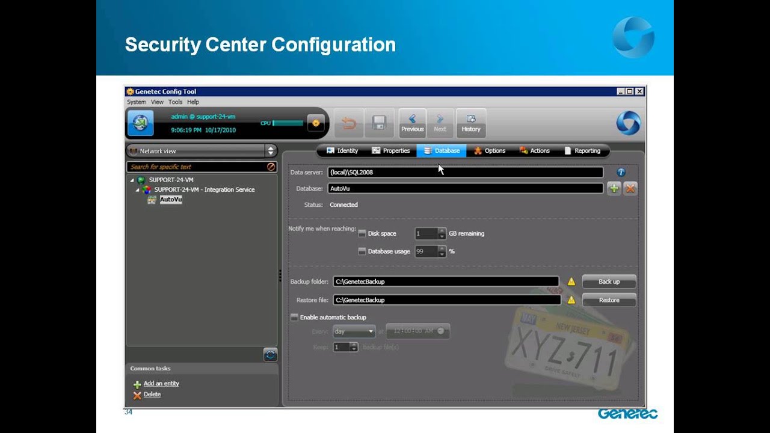
Task: Click the Database name field
Action: [465, 189]
